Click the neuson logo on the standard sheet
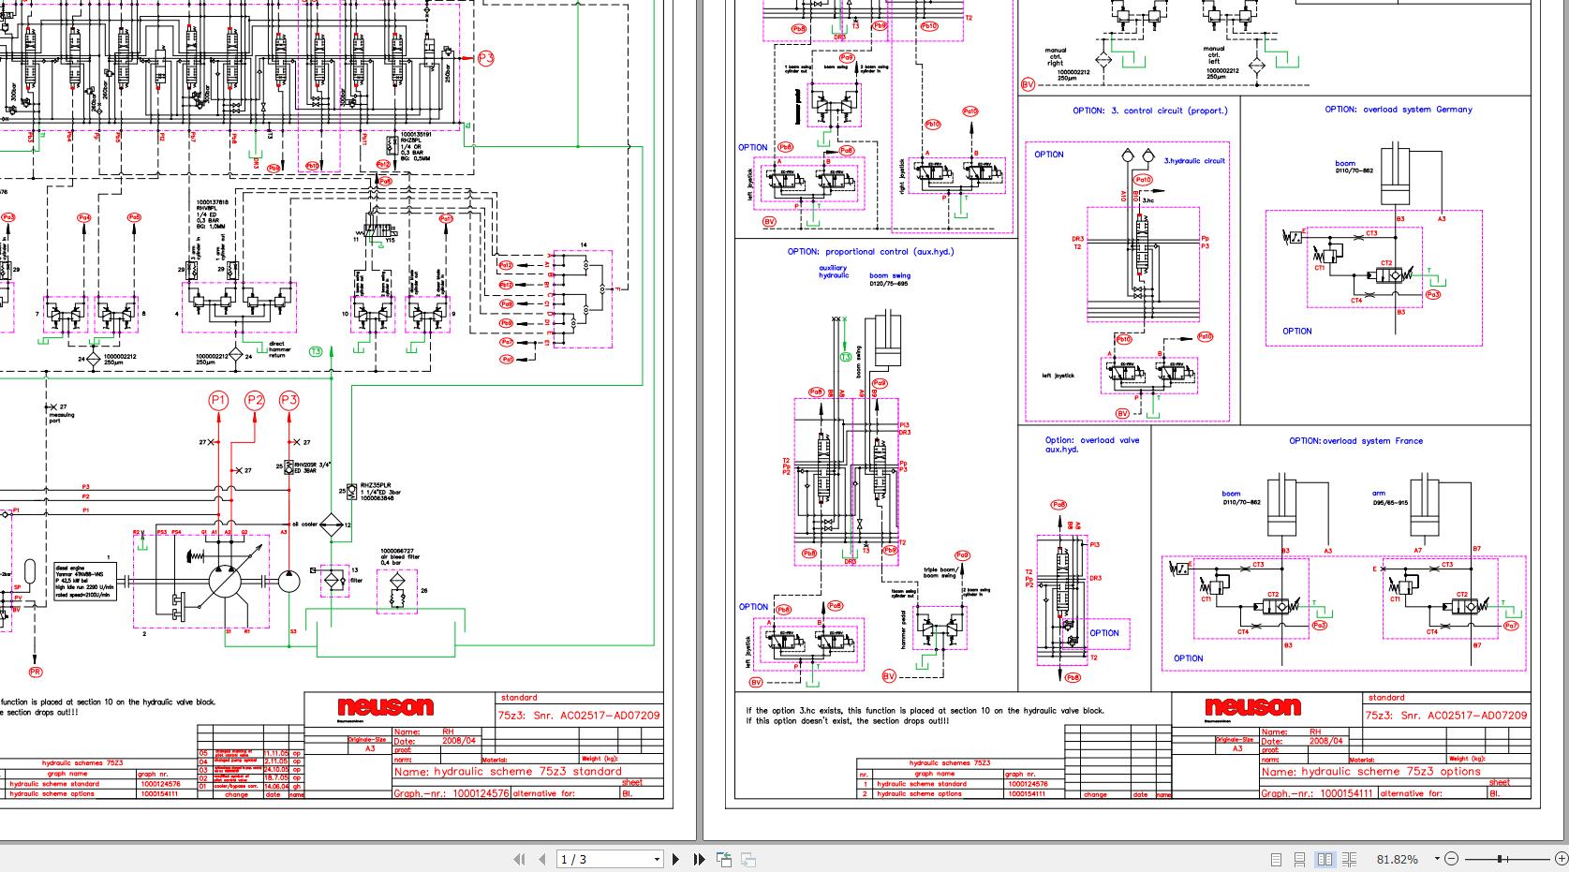 (387, 706)
